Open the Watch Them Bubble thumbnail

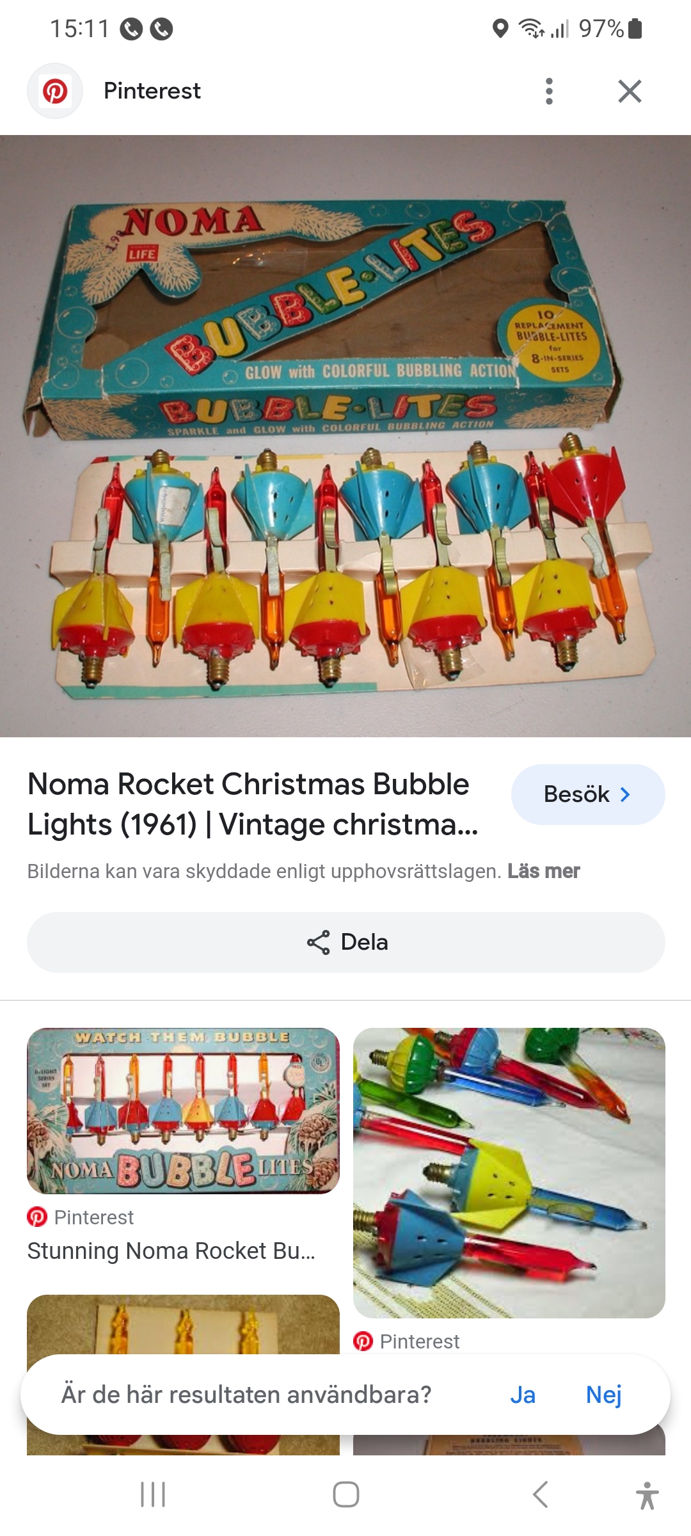[x=183, y=1110]
